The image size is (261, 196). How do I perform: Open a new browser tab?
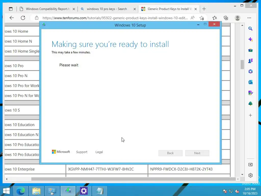(204, 9)
